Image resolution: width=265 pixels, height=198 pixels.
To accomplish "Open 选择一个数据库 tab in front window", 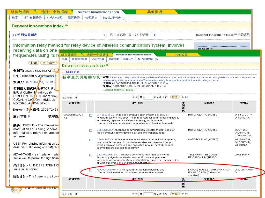I will tap(98, 55).
